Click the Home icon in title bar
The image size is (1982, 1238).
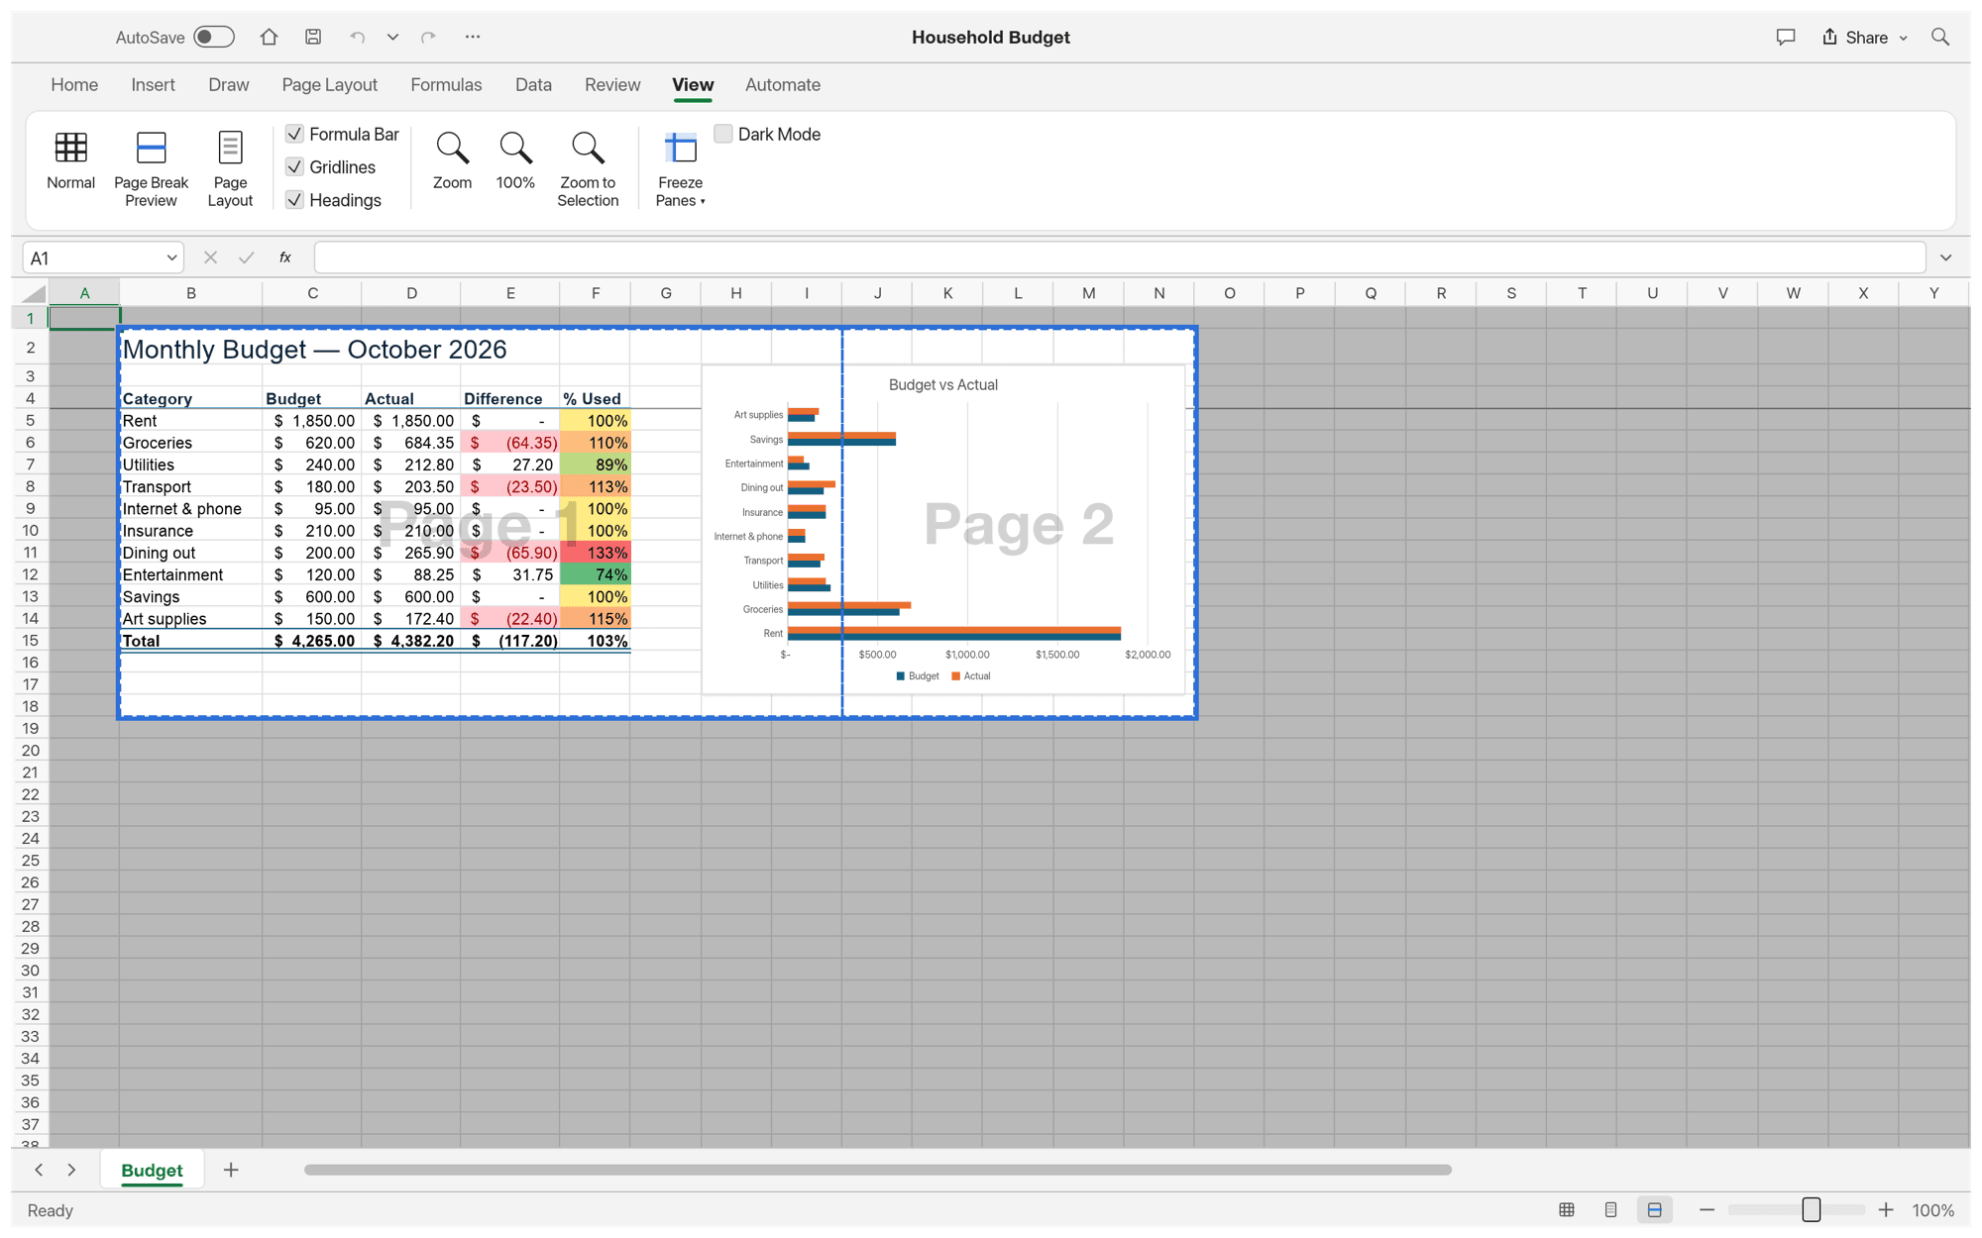[269, 37]
